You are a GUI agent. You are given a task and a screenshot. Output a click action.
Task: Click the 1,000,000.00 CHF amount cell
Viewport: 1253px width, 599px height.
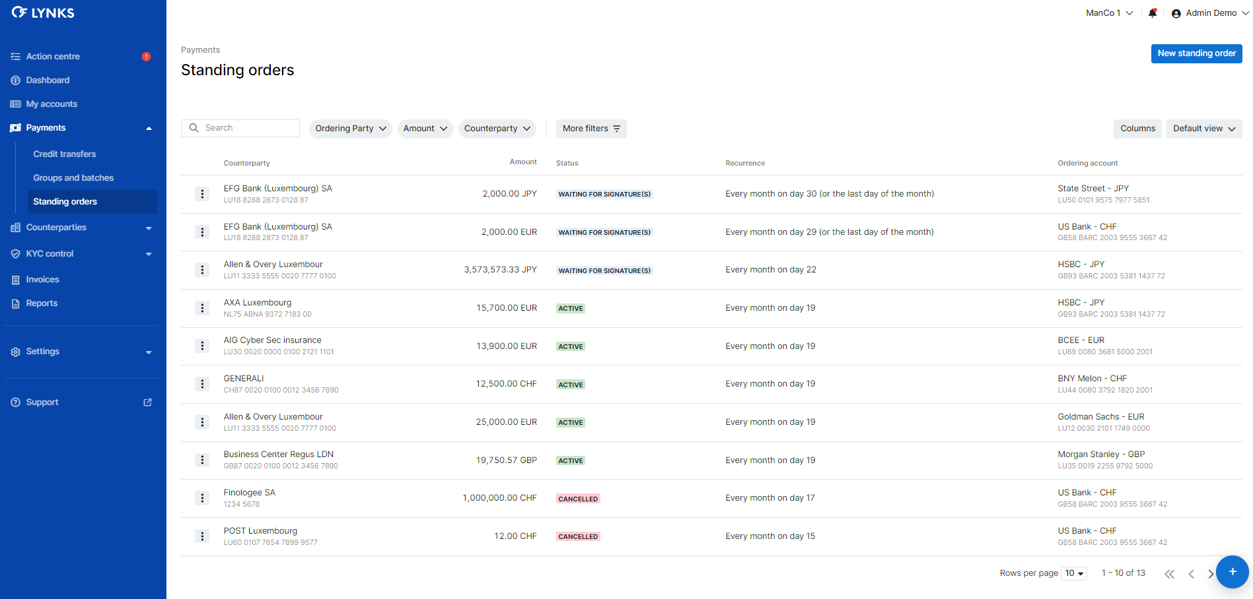pyautogui.click(x=499, y=498)
